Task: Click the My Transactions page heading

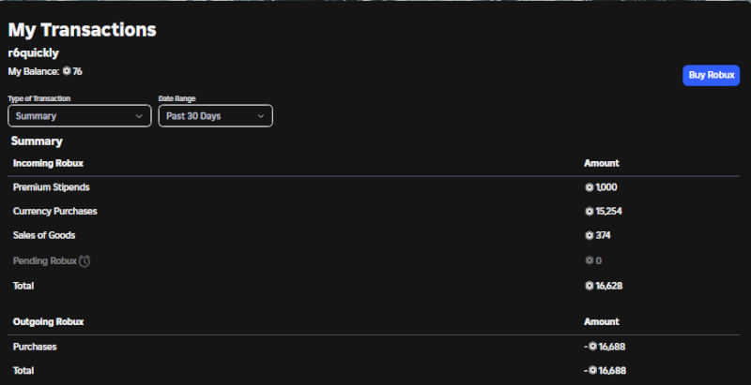Action: [82, 30]
